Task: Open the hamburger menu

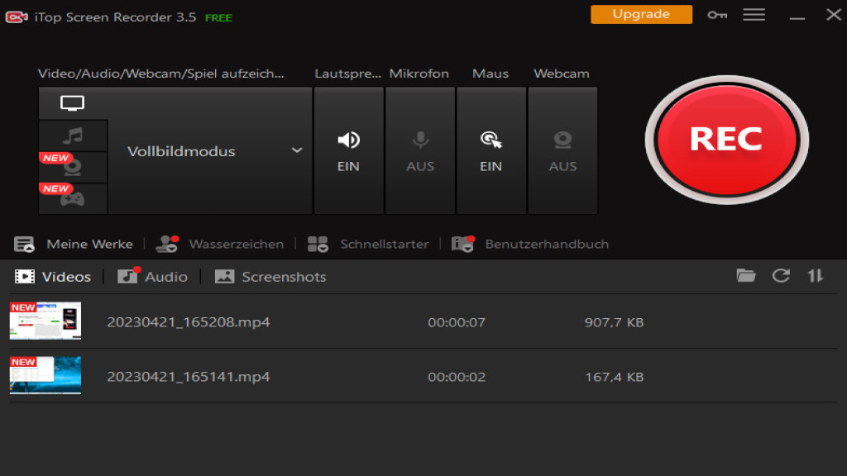Action: pyautogui.click(x=754, y=14)
